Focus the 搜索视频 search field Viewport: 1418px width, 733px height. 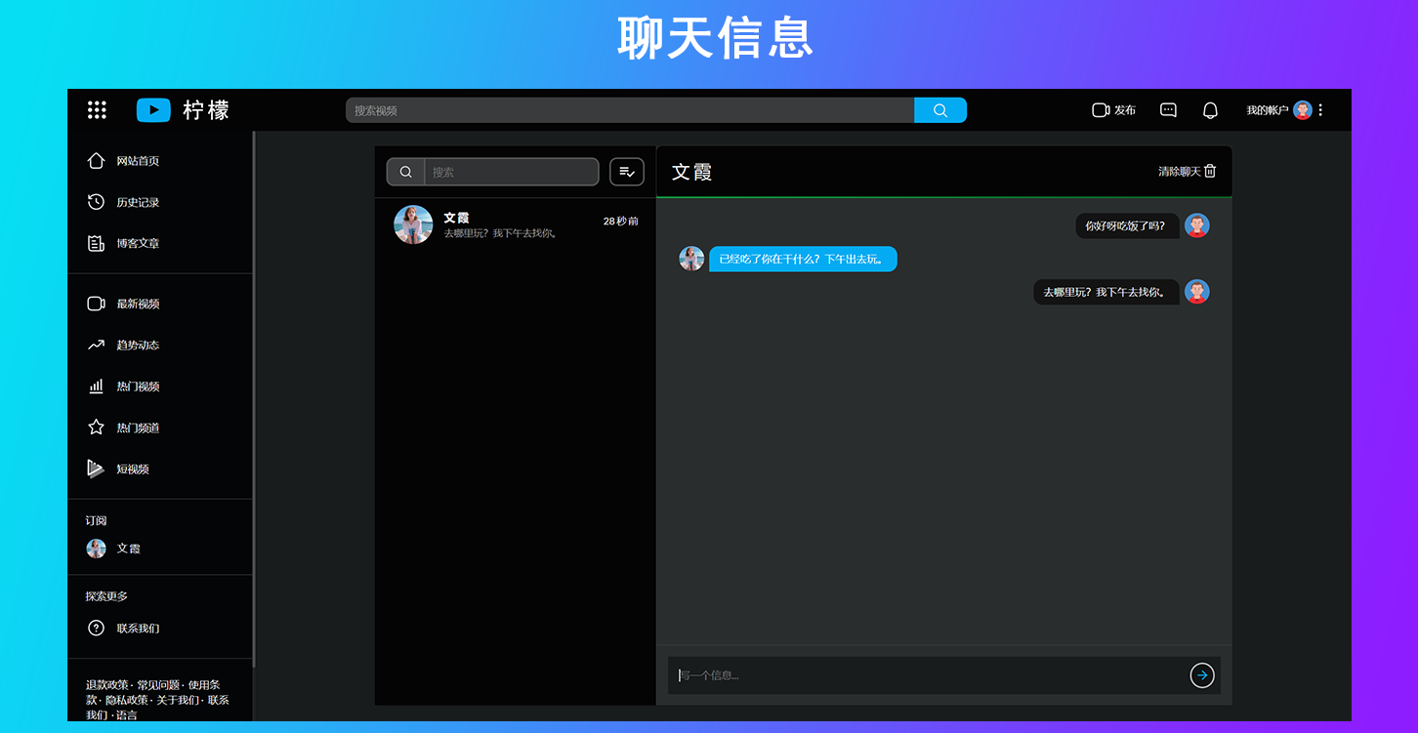tap(630, 110)
